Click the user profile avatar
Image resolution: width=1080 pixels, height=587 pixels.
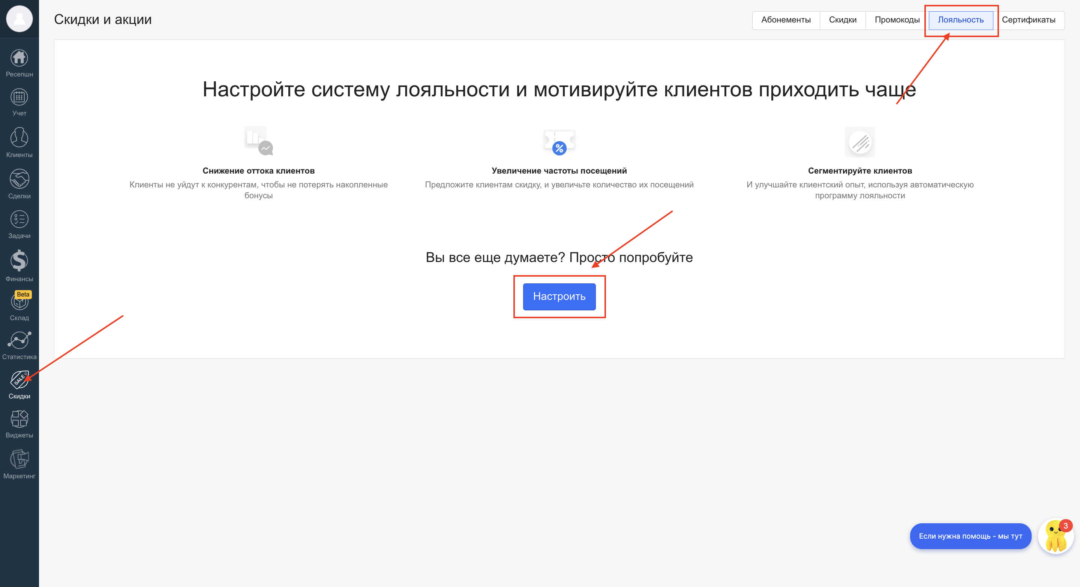(x=19, y=19)
